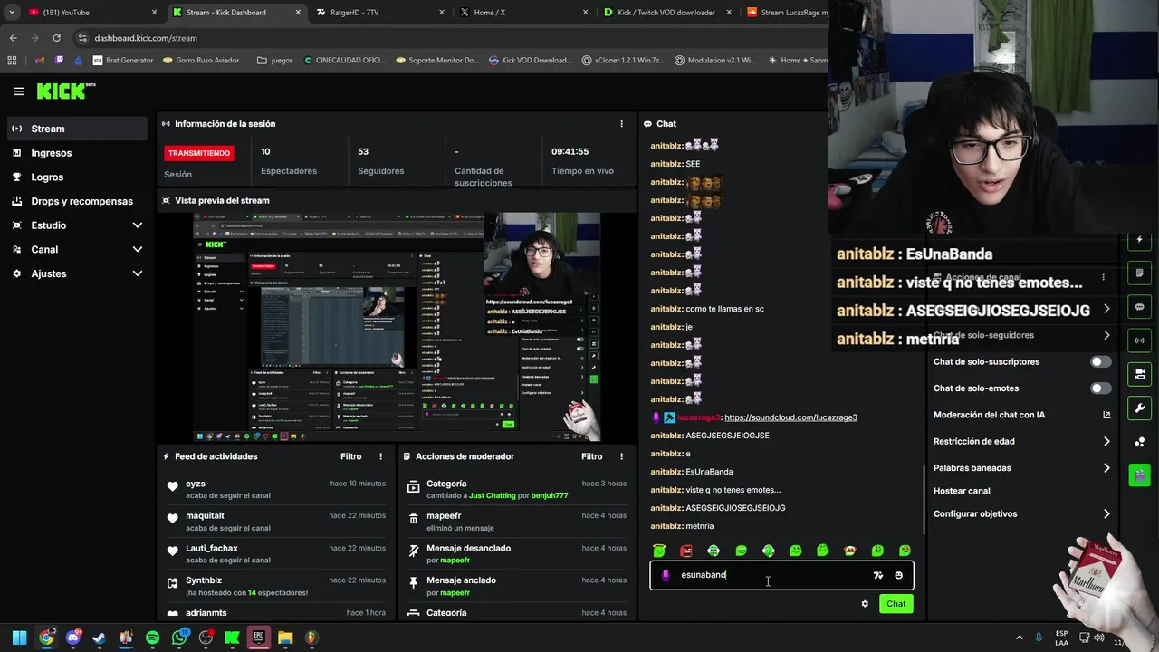Toggle Chat de solo-suscriptores switch
The image size is (1159, 652).
pos(1100,361)
